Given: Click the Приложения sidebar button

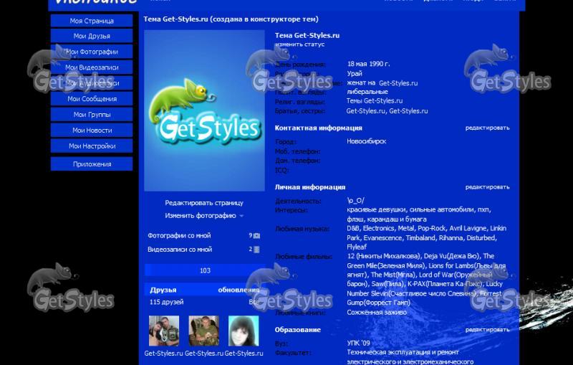Looking at the screenshot, I should (92, 164).
